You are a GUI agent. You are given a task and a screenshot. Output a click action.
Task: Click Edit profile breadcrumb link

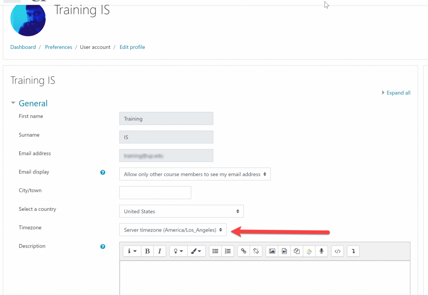pos(132,47)
